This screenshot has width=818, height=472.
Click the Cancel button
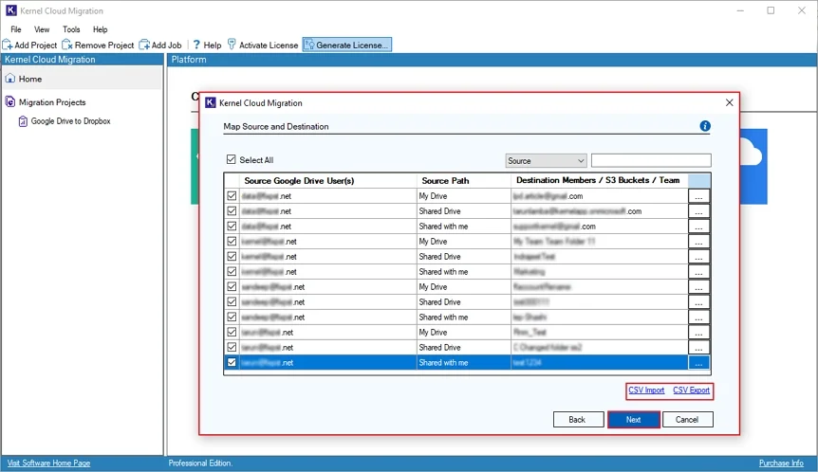[x=687, y=419]
